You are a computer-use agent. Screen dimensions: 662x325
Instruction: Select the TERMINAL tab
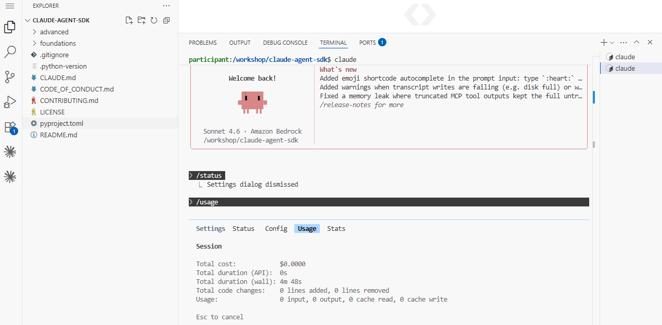click(333, 43)
